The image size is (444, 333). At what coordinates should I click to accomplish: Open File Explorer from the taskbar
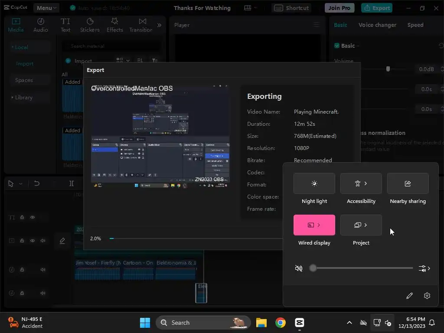pos(261,323)
